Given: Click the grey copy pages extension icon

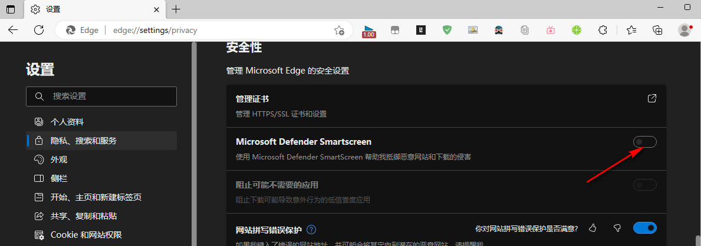Looking at the screenshot, I should 524,31.
